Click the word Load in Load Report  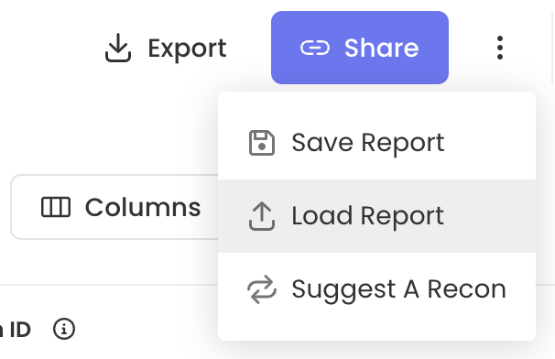[321, 215]
